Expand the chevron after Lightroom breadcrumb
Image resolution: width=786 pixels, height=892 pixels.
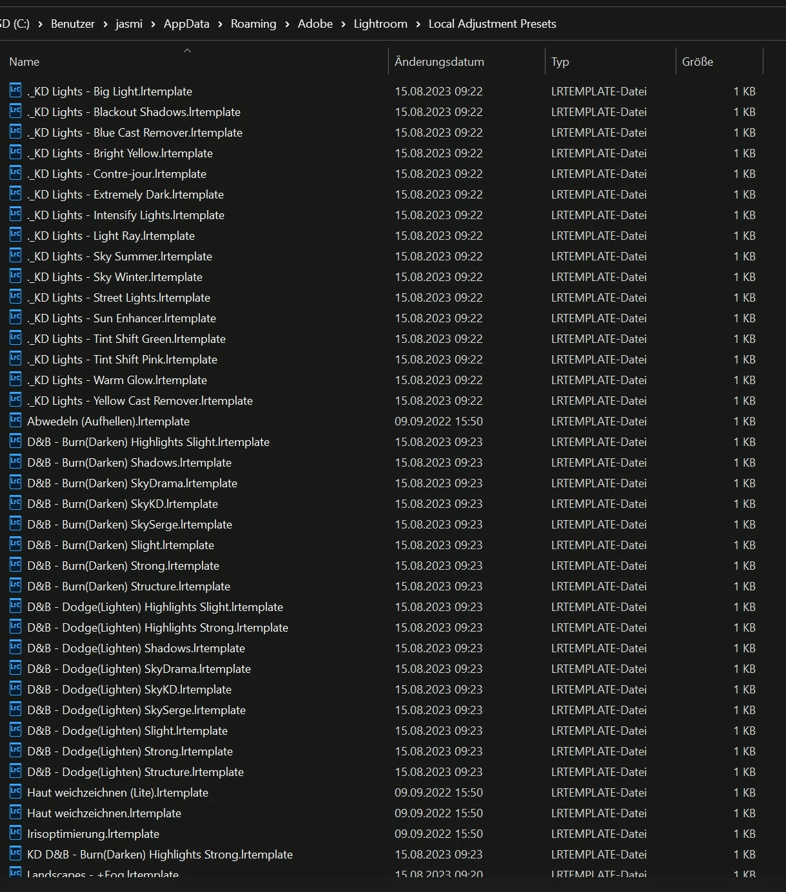(x=418, y=24)
